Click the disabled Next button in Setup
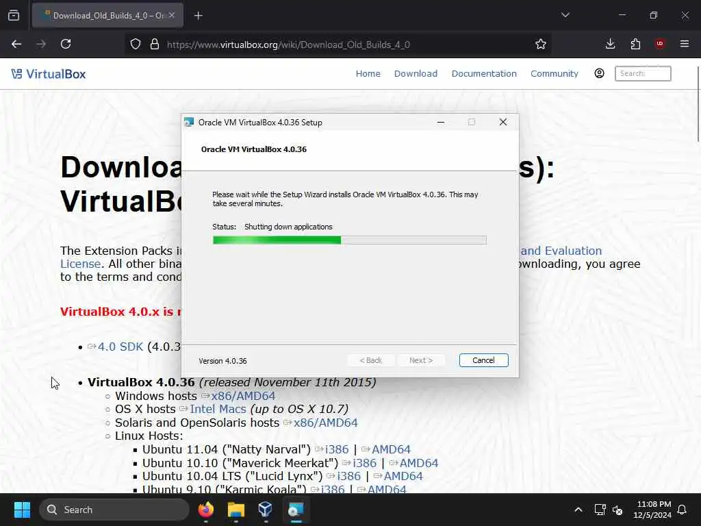The width and height of the screenshot is (701, 526). [x=421, y=360]
